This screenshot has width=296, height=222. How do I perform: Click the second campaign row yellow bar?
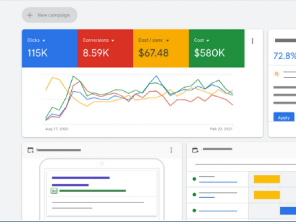(267, 195)
